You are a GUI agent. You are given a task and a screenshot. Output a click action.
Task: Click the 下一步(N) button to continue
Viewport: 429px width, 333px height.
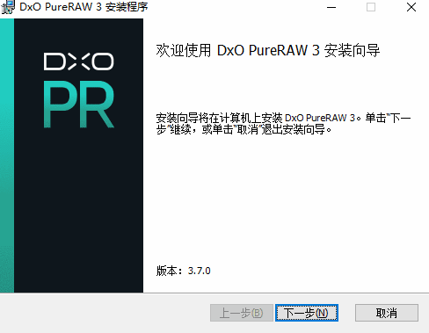(307, 313)
